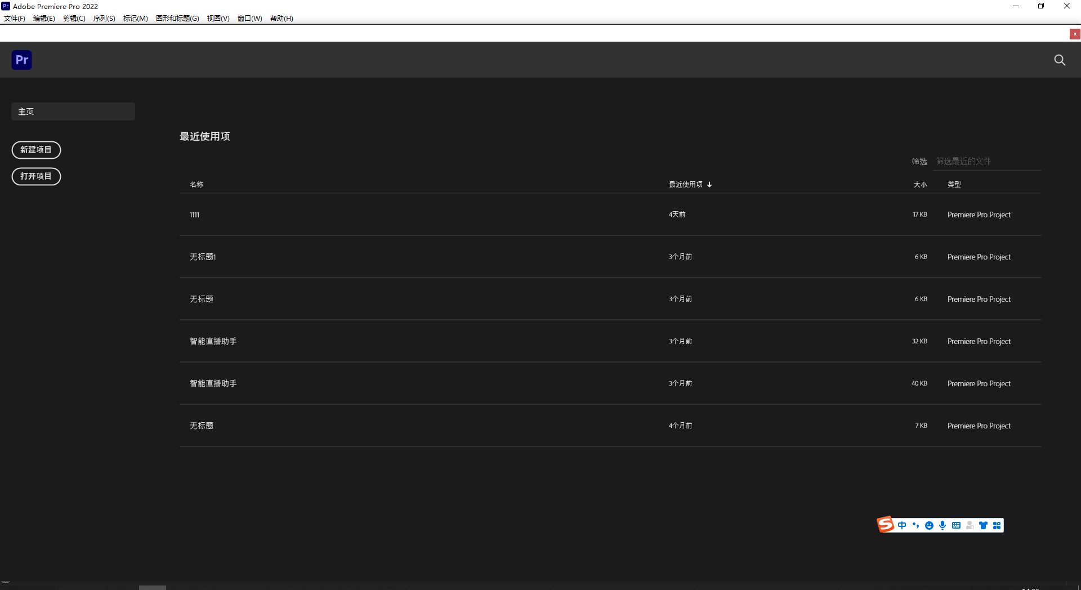Select the 主页 tab in sidebar
The height and width of the screenshot is (590, 1081).
click(x=73, y=111)
